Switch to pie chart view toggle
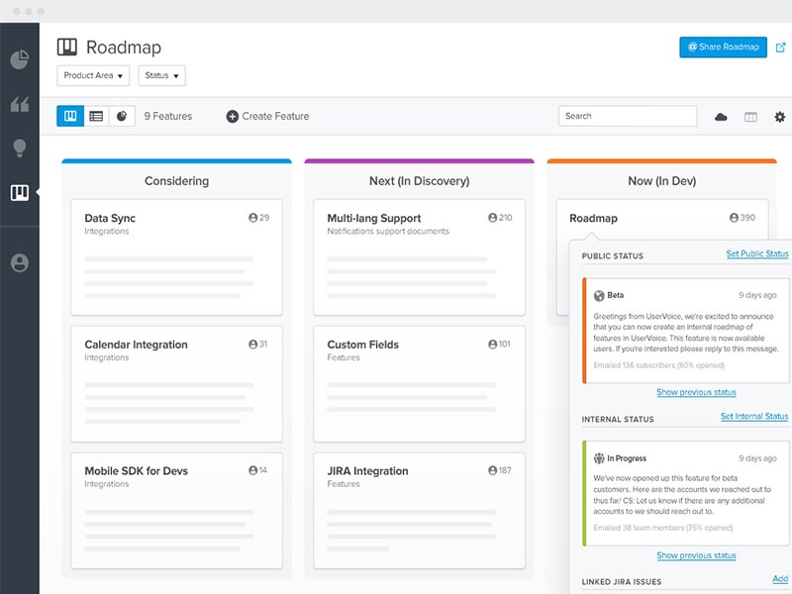The height and width of the screenshot is (594, 792). tap(122, 116)
